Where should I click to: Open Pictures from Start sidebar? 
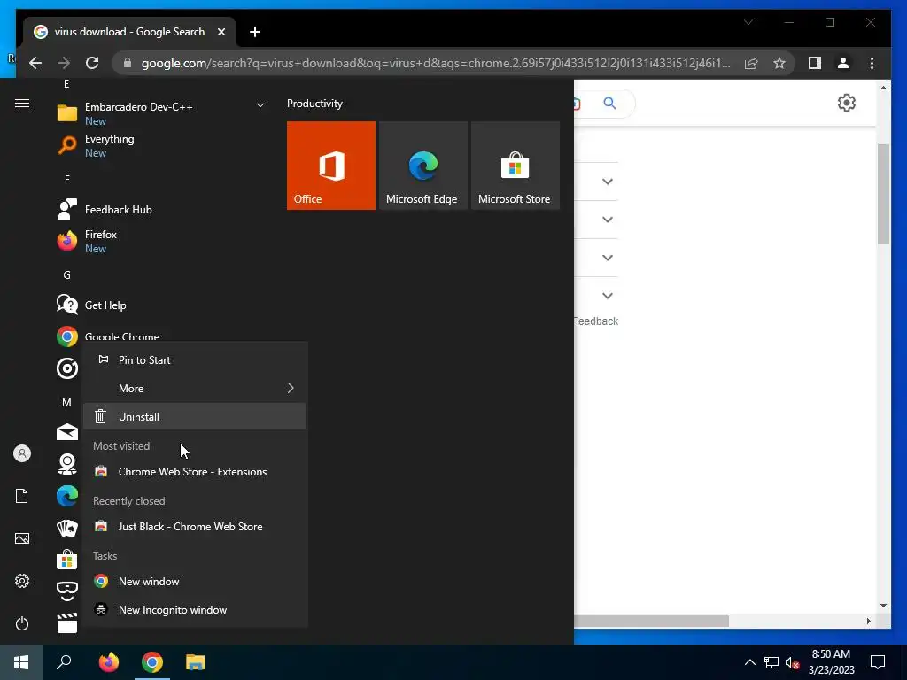click(x=22, y=539)
